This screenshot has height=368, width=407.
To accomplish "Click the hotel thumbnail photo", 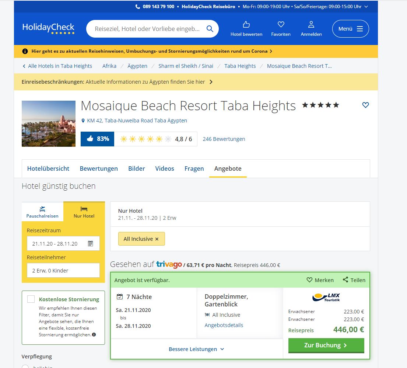I will click(x=49, y=124).
